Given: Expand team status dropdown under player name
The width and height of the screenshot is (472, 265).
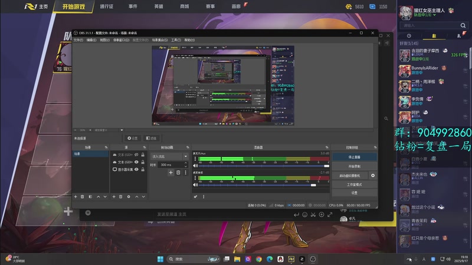Looking at the screenshot, I should (434, 15).
